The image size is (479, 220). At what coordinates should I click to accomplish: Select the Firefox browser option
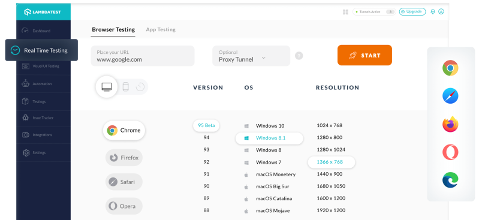click(x=124, y=158)
